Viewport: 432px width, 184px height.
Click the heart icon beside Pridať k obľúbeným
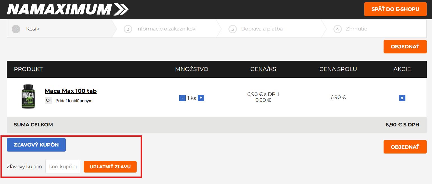coord(48,101)
